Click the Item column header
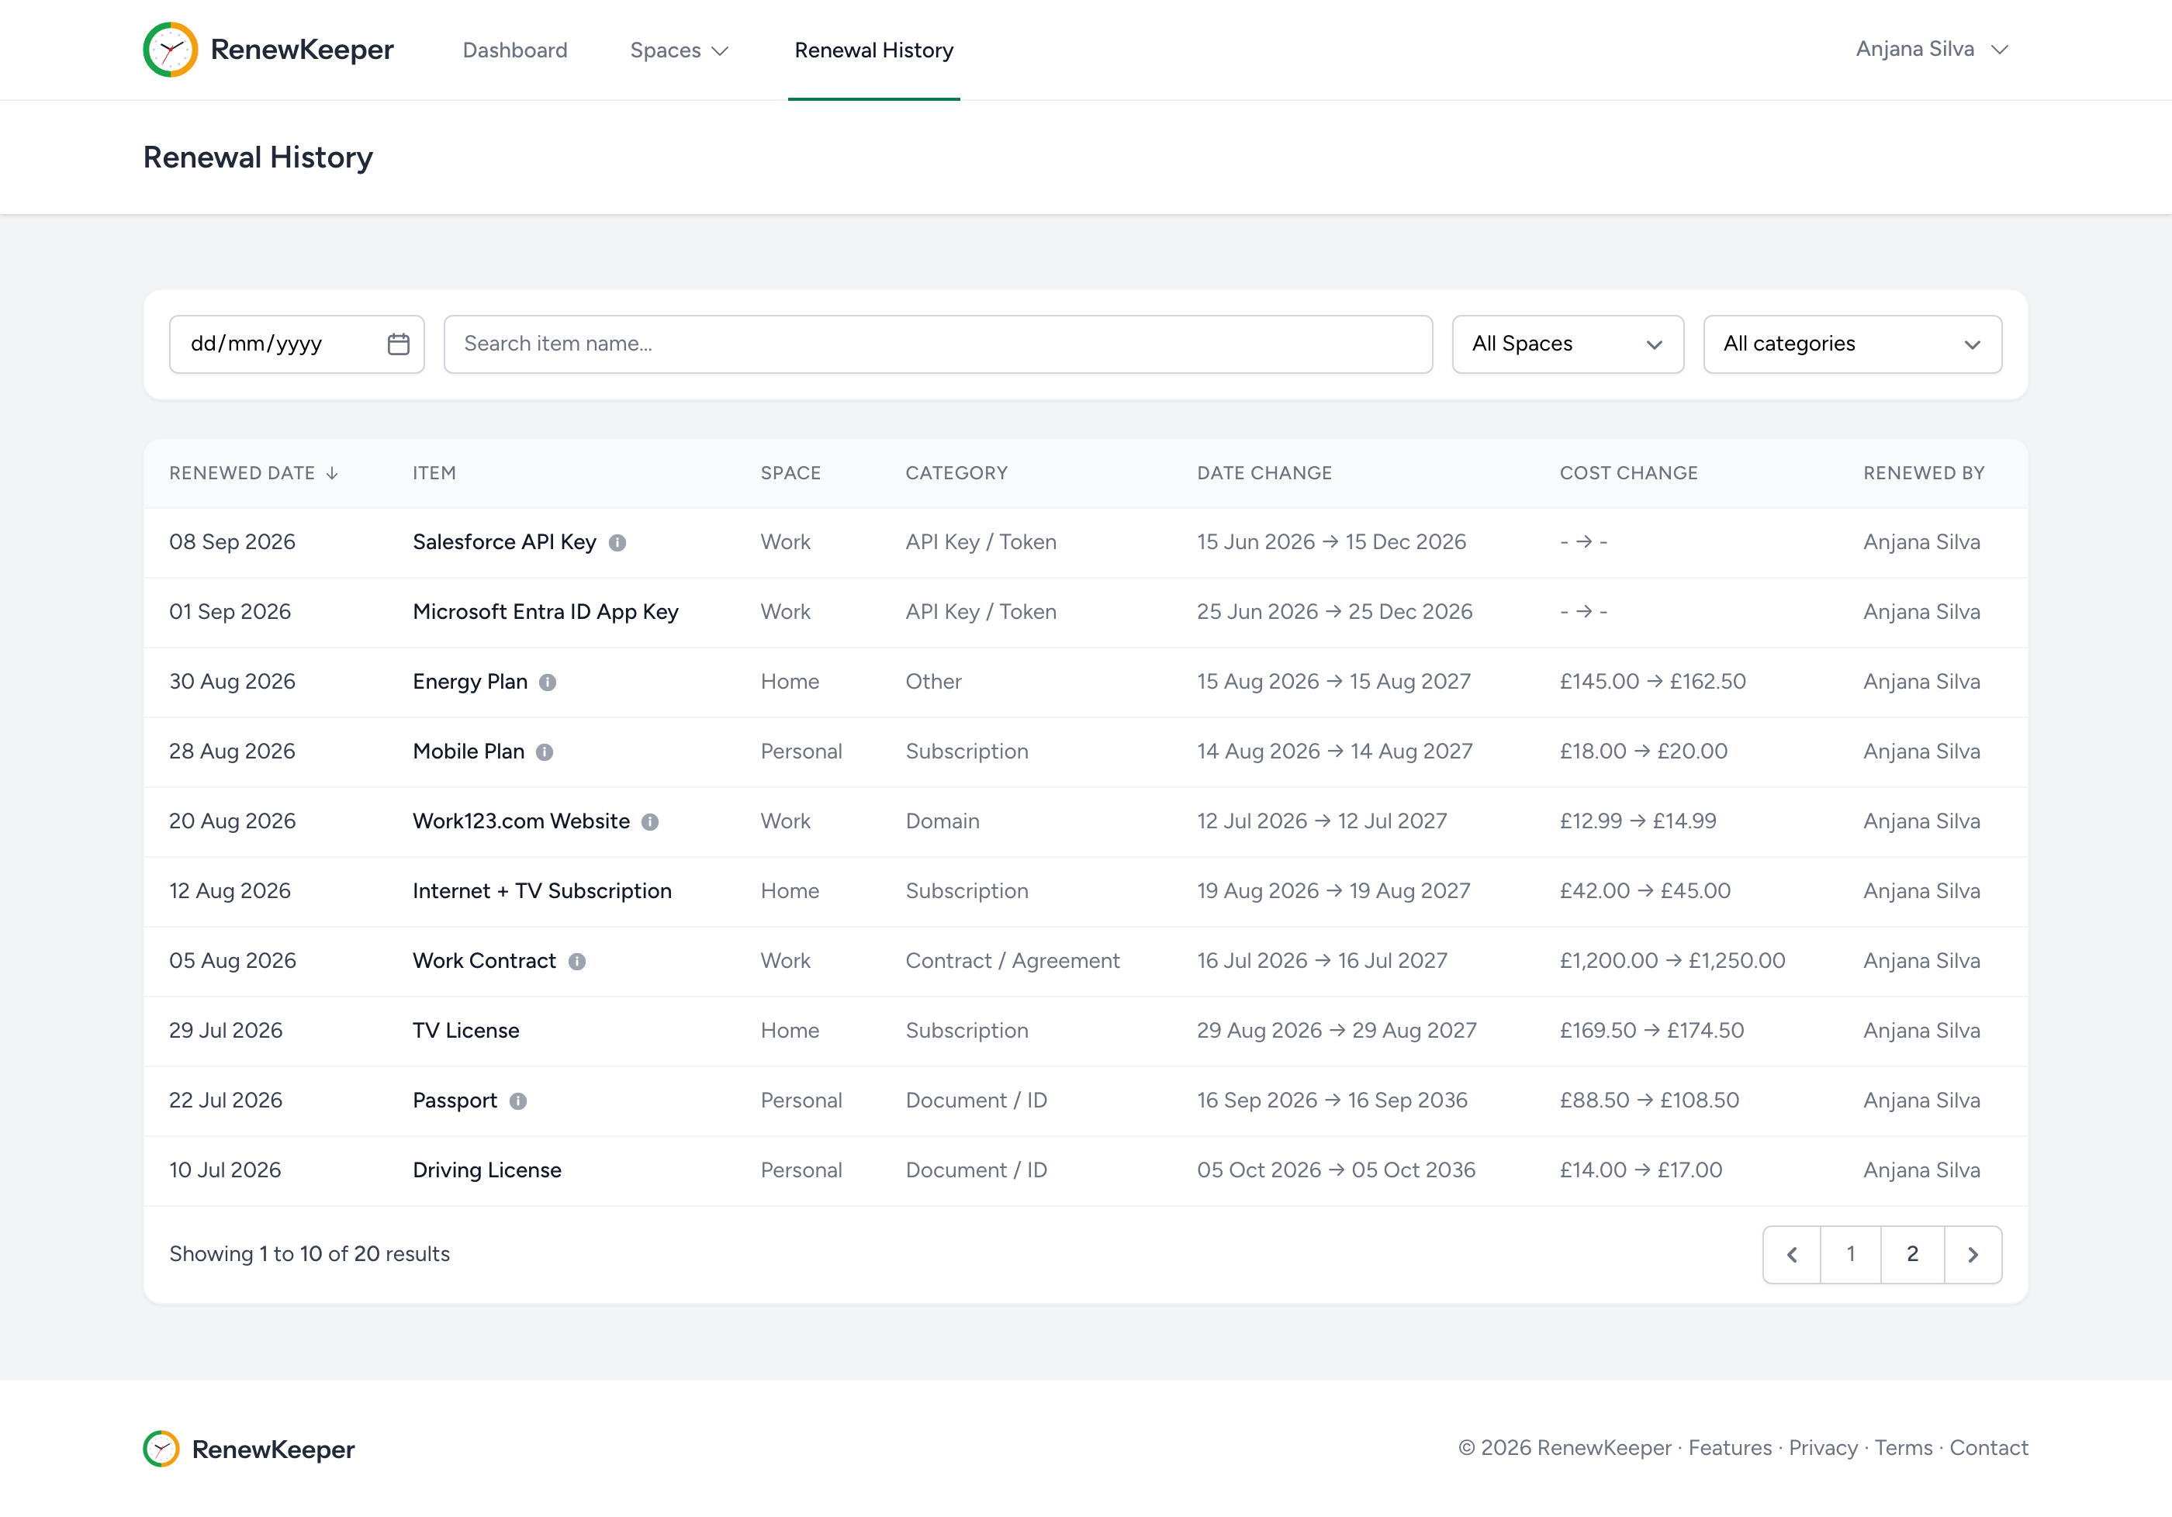Screen dimensions: 2172x1517 pyautogui.click(x=434, y=474)
